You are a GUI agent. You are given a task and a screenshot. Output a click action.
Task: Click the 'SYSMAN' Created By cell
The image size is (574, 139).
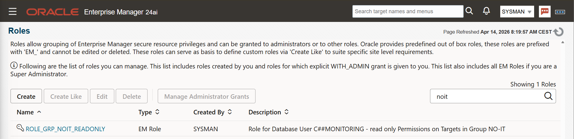pos(206,129)
